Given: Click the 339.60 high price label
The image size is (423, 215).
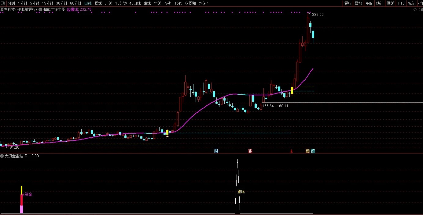Looking at the screenshot, I should tap(318, 15).
